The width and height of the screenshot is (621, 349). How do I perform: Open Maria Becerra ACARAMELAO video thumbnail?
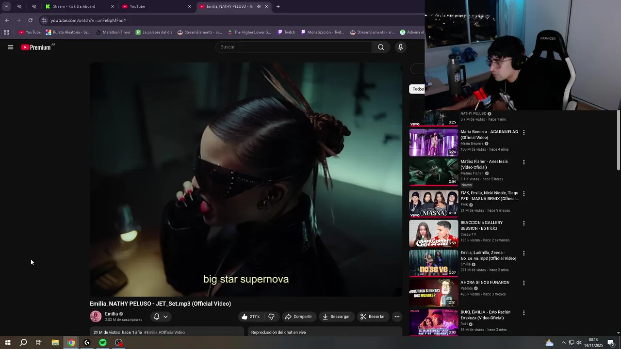pos(433,143)
